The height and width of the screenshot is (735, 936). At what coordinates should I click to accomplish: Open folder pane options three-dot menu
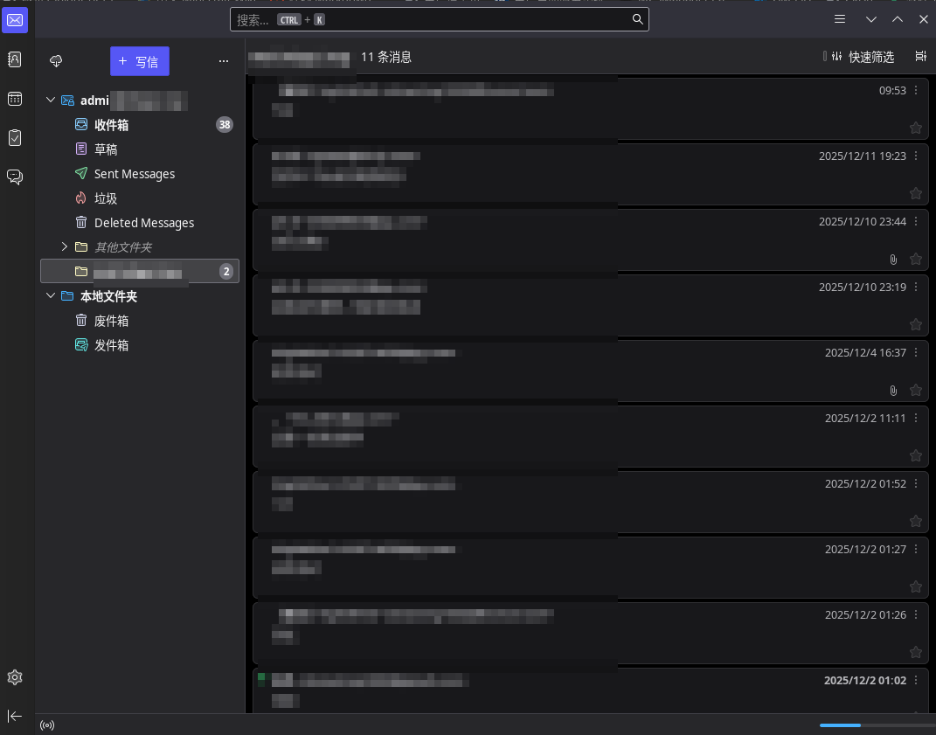(224, 61)
